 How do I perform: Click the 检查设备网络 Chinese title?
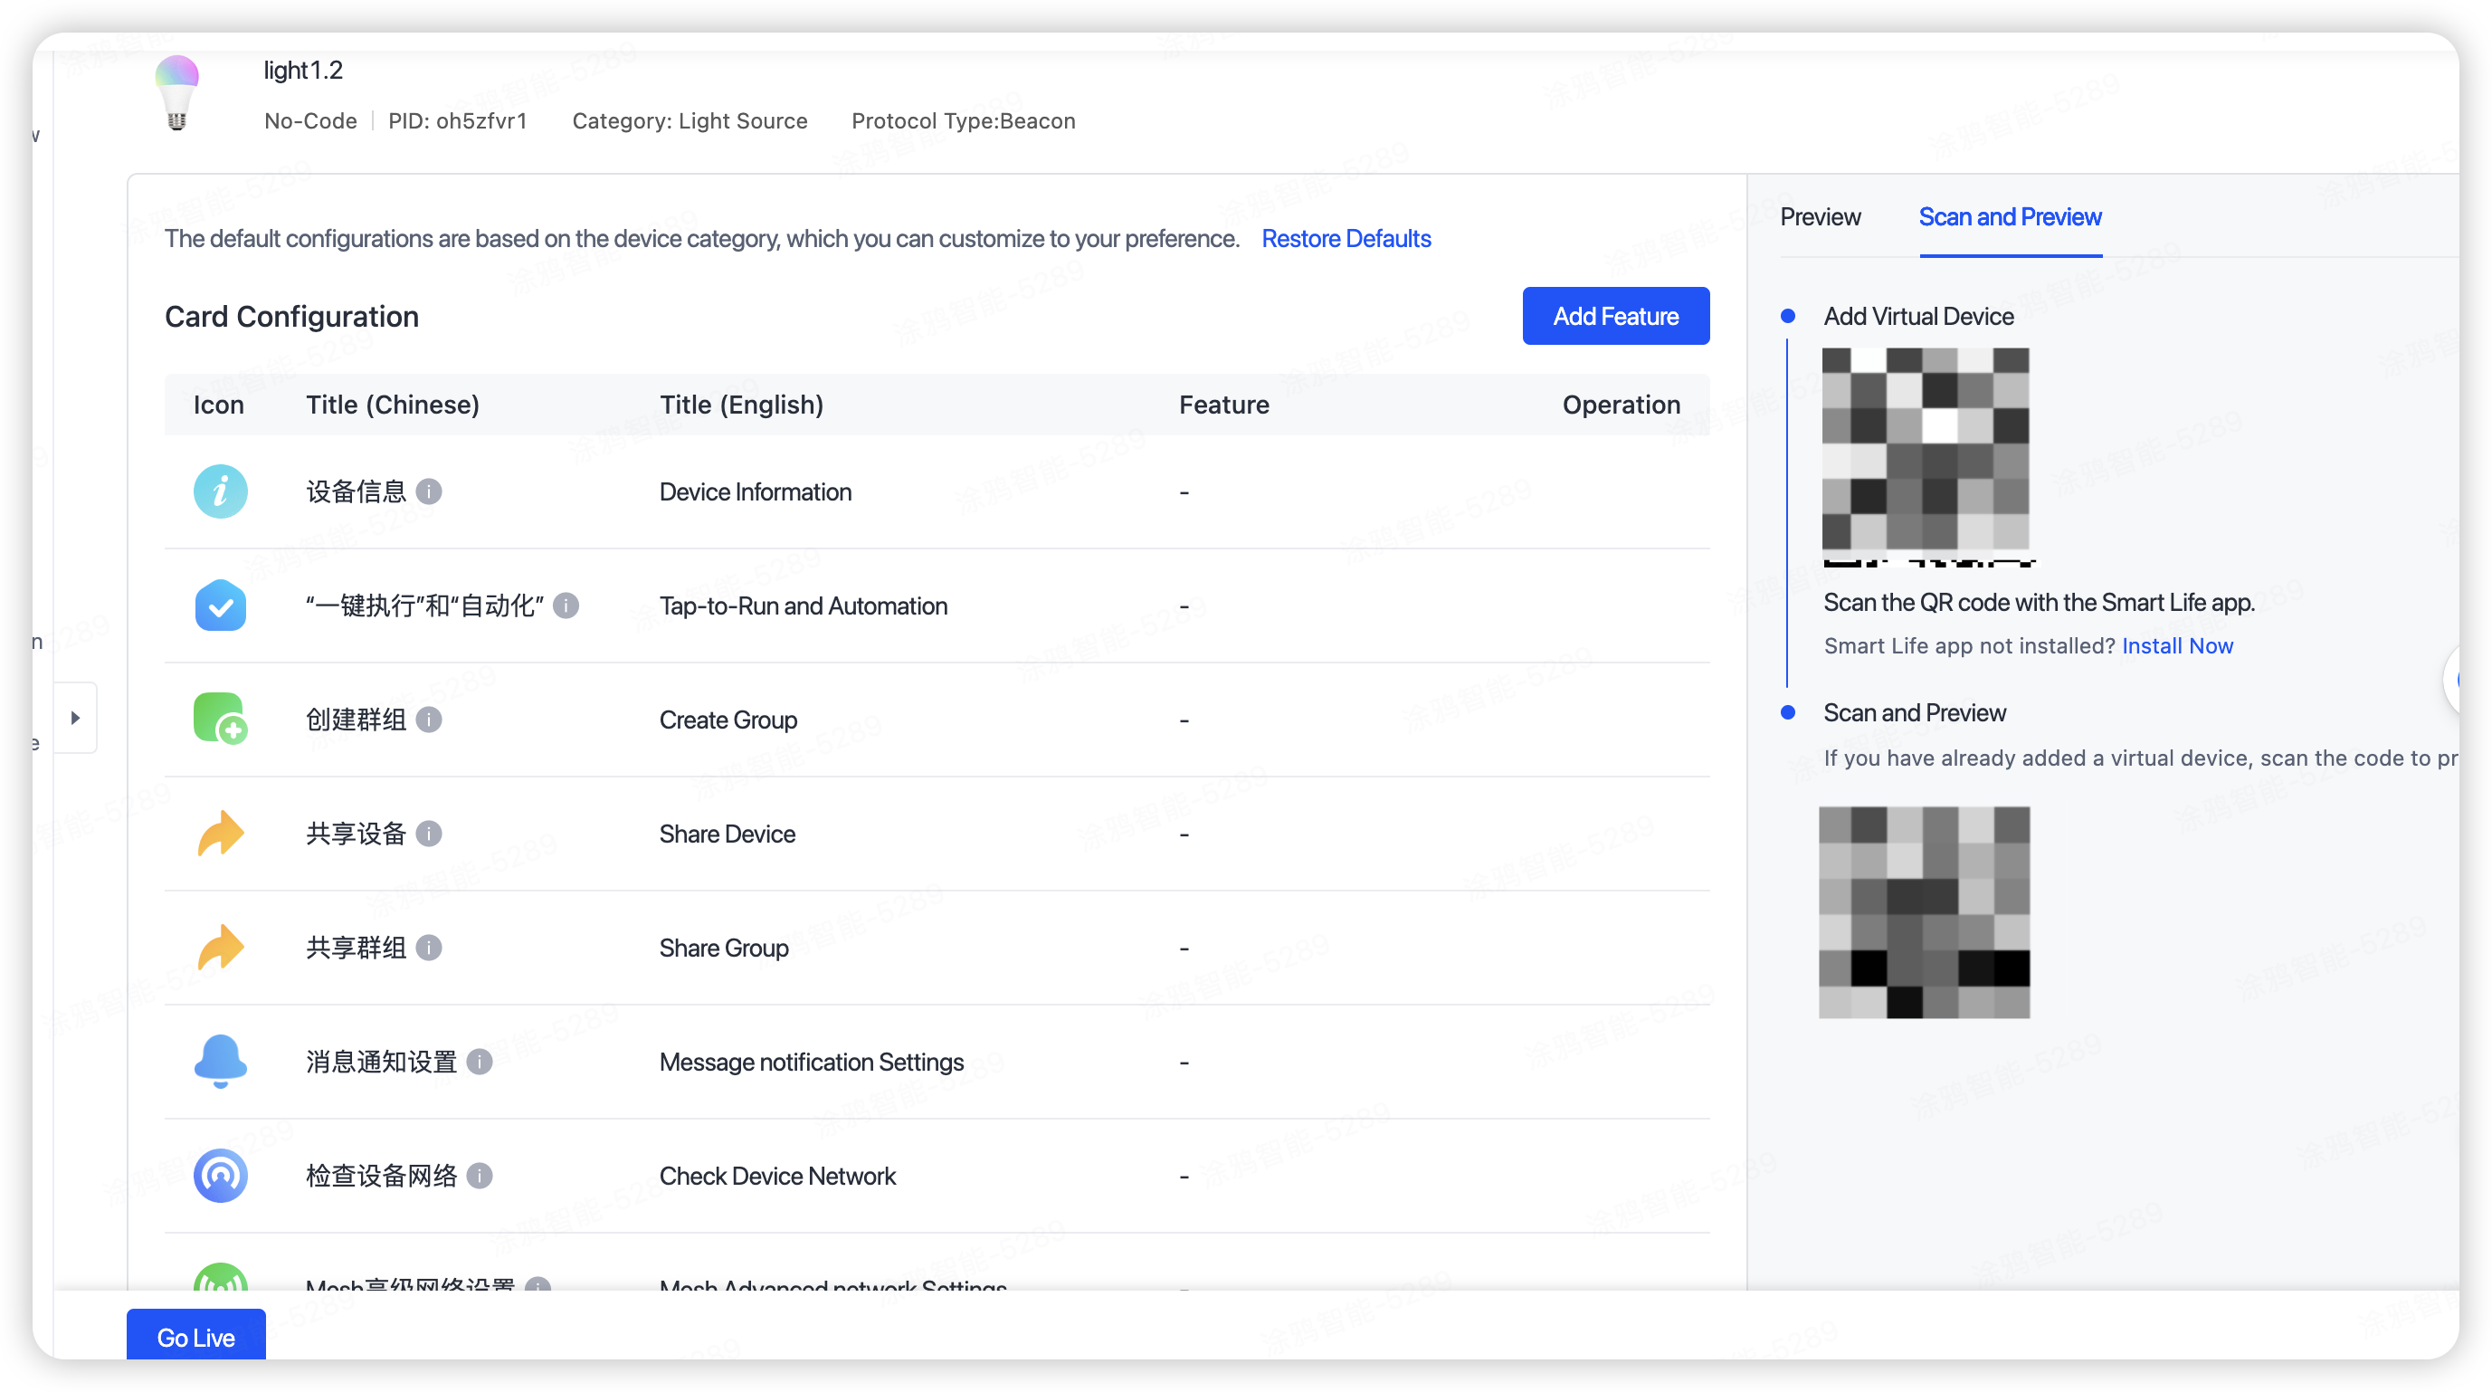tap(381, 1177)
